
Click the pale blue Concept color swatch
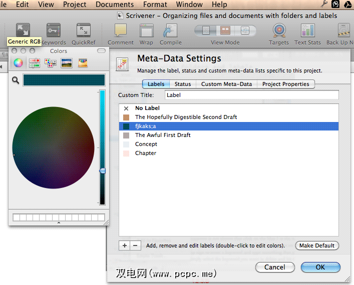[x=126, y=144]
